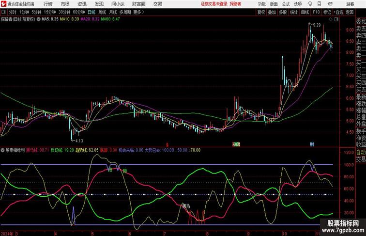Click the MA5: 8.35 indicator label
This screenshot has width=366, height=236.
pos(50,19)
